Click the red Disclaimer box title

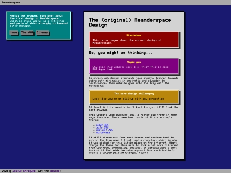pos(134,35)
